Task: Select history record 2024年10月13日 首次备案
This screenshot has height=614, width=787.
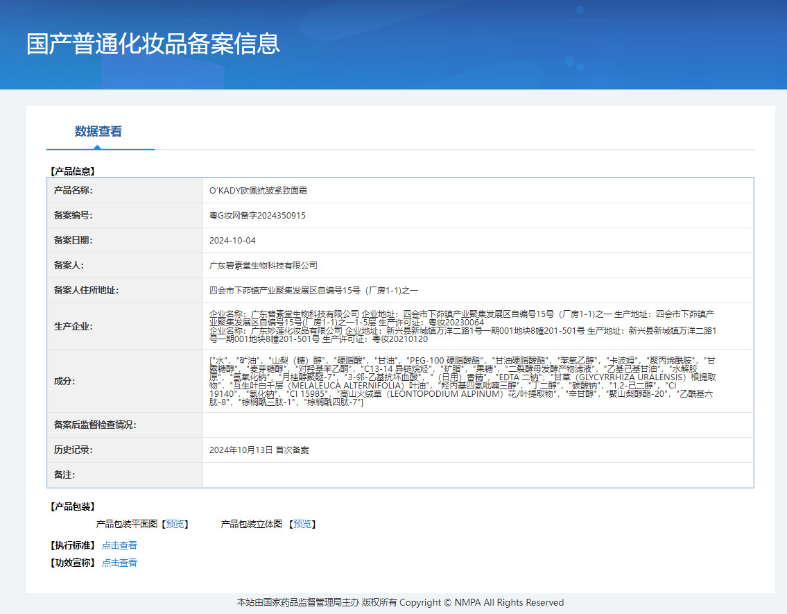Action: coord(259,450)
